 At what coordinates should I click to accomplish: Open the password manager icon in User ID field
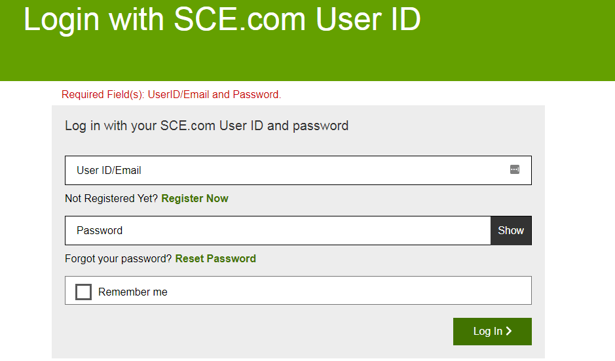(x=515, y=170)
